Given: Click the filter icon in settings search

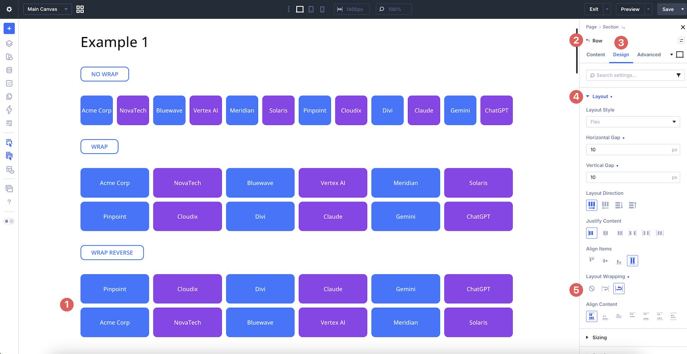Looking at the screenshot, I should click(678, 75).
